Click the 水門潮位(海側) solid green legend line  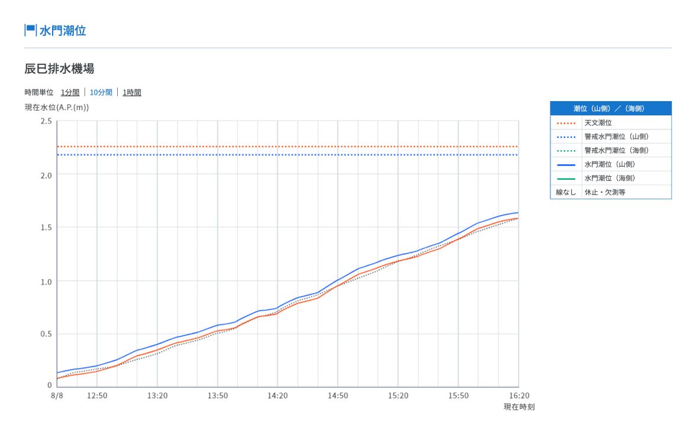click(566, 179)
